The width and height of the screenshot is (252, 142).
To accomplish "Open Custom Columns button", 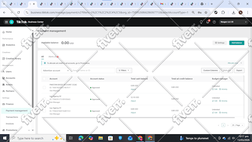I will pos(210,70).
